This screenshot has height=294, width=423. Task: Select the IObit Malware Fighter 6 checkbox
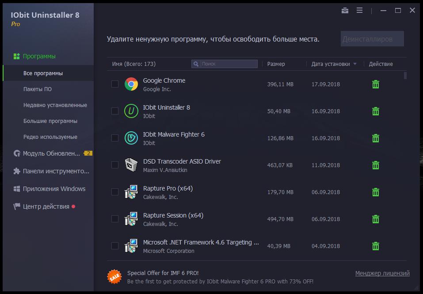click(x=115, y=138)
